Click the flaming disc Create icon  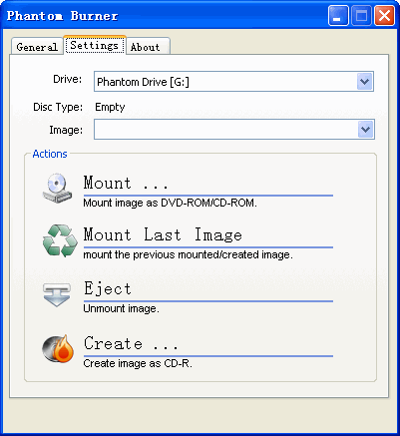tap(58, 348)
